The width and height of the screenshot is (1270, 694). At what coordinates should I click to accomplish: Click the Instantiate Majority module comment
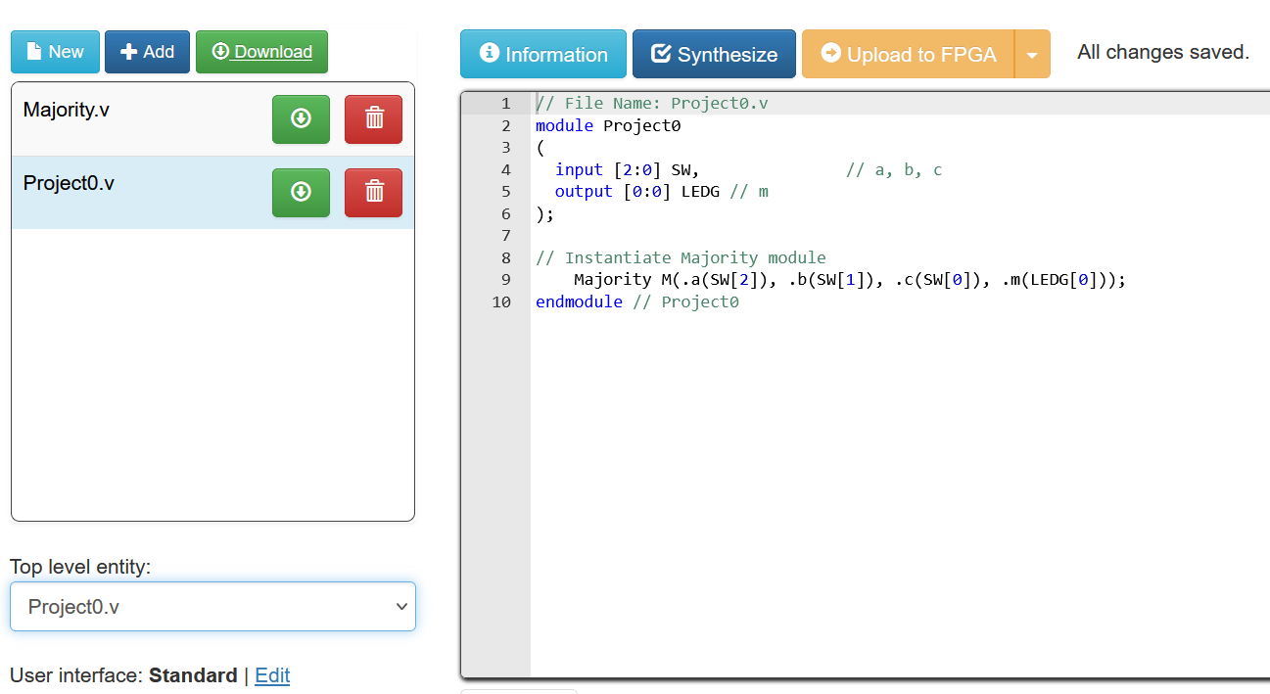coord(681,258)
